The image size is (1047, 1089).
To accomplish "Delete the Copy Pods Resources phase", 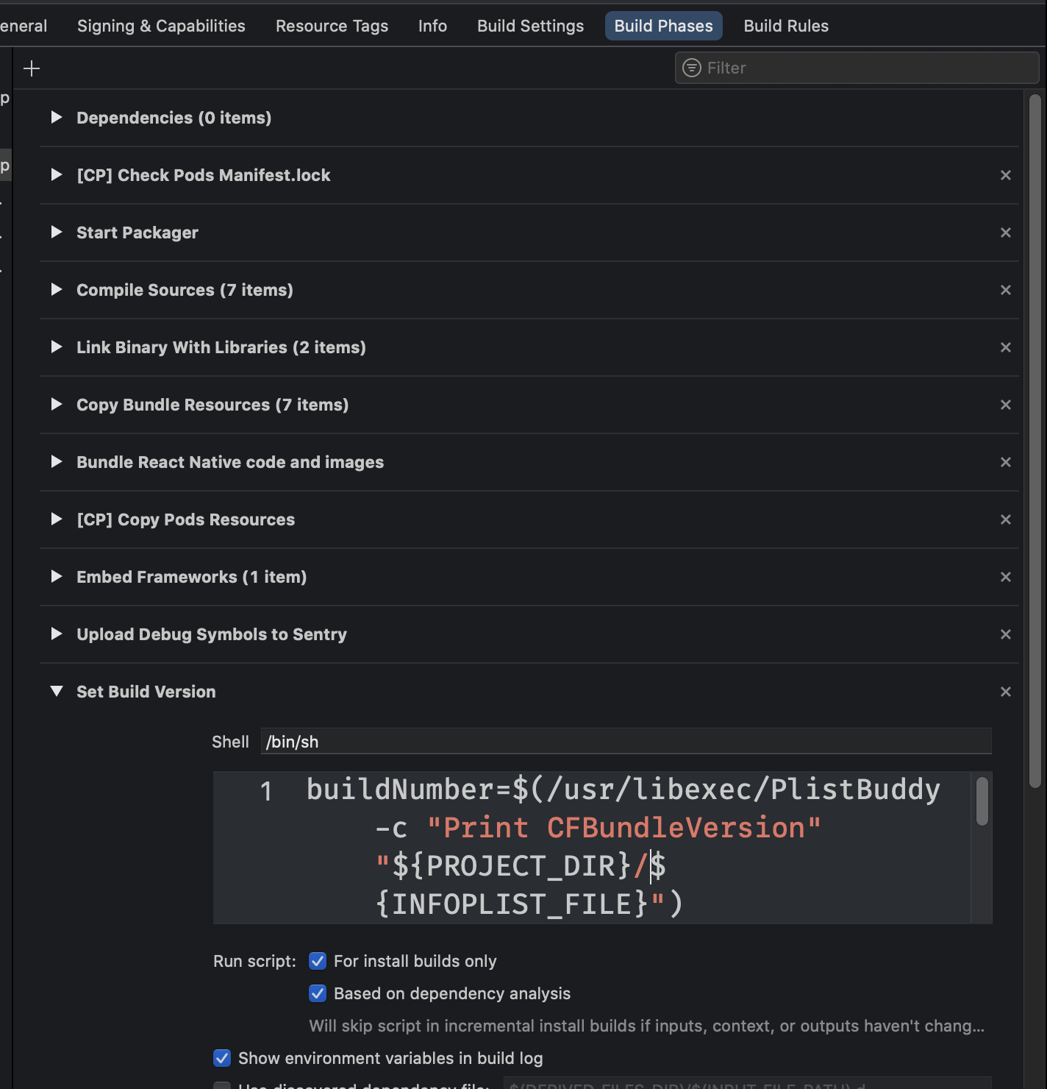I will (x=1006, y=519).
